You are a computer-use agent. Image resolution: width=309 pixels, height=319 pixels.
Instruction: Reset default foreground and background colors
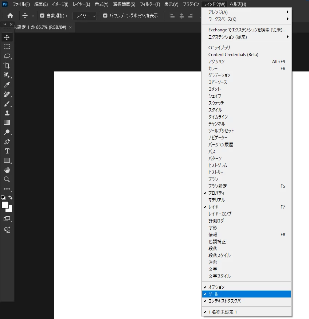[3, 197]
